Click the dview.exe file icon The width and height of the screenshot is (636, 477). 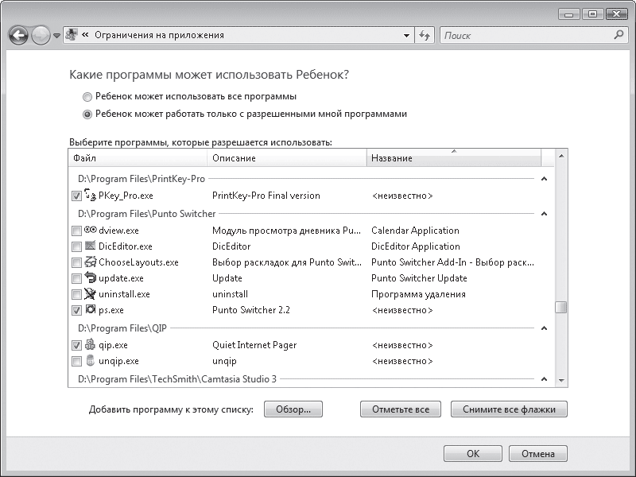coord(90,231)
